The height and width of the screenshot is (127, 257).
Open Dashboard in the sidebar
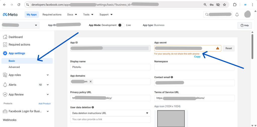[x=16, y=37]
